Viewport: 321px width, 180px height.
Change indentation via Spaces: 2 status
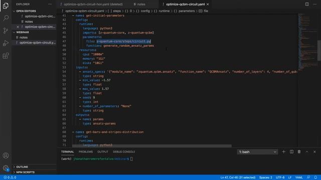(265, 177)
